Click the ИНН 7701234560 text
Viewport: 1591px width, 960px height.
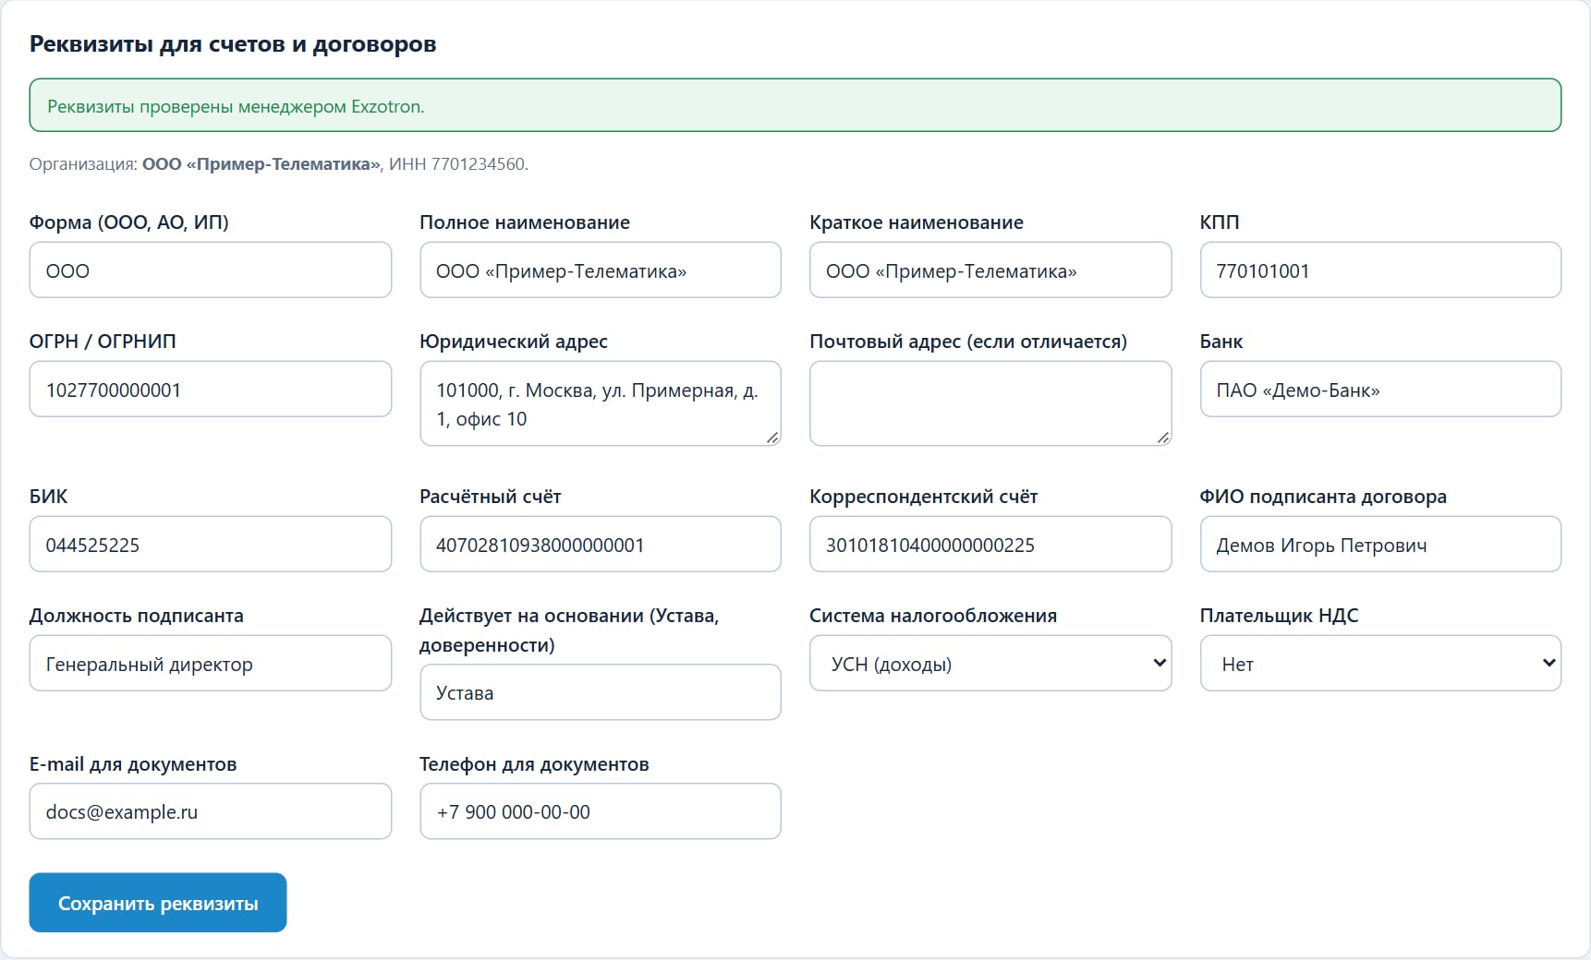pos(456,164)
